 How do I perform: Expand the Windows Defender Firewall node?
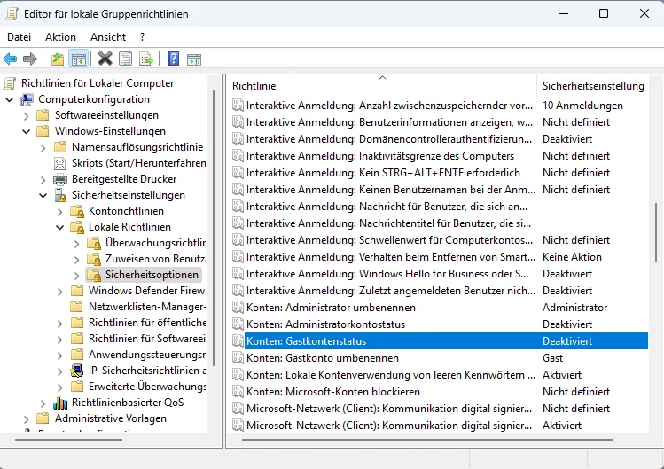pyautogui.click(x=60, y=292)
